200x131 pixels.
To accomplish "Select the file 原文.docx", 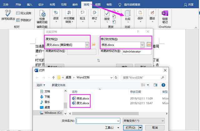I will (81, 103).
